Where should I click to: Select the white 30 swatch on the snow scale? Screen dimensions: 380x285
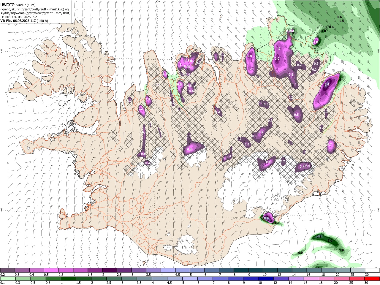[372, 270]
